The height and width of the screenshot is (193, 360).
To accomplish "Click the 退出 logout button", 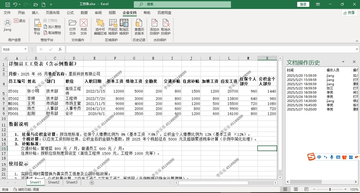I will click(x=20, y=21).
